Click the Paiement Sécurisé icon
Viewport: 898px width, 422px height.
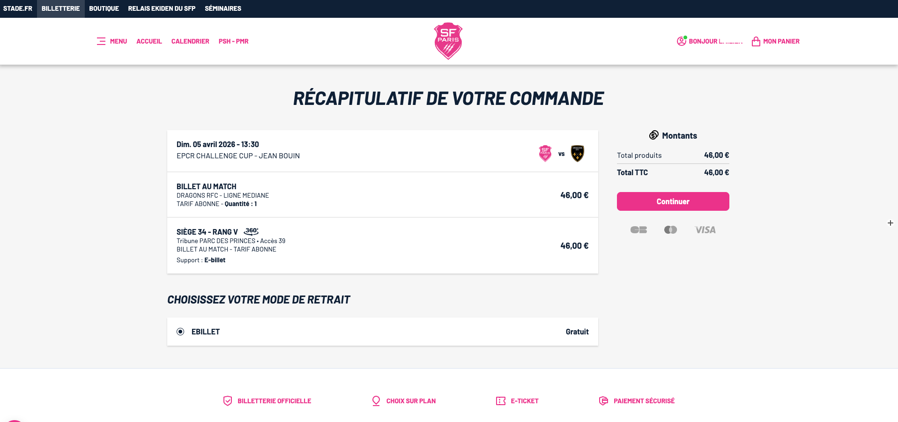click(603, 401)
